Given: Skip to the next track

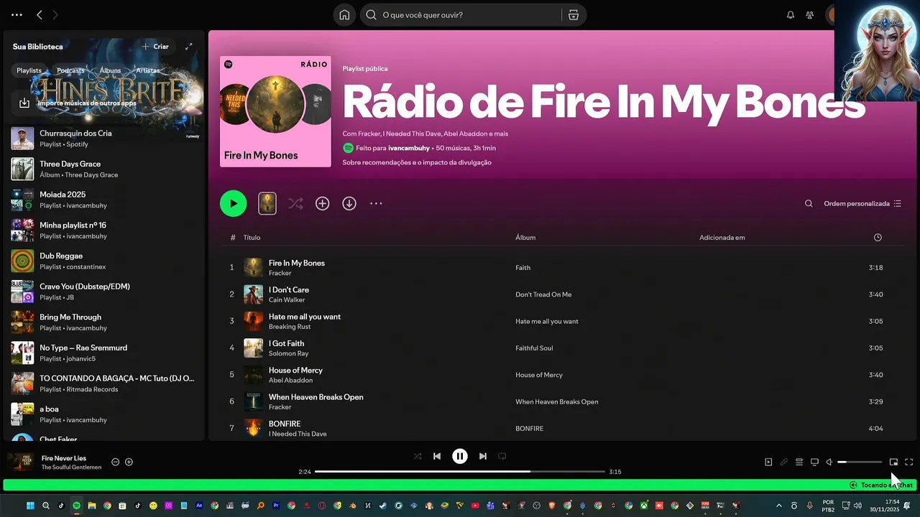Looking at the screenshot, I should (x=483, y=456).
